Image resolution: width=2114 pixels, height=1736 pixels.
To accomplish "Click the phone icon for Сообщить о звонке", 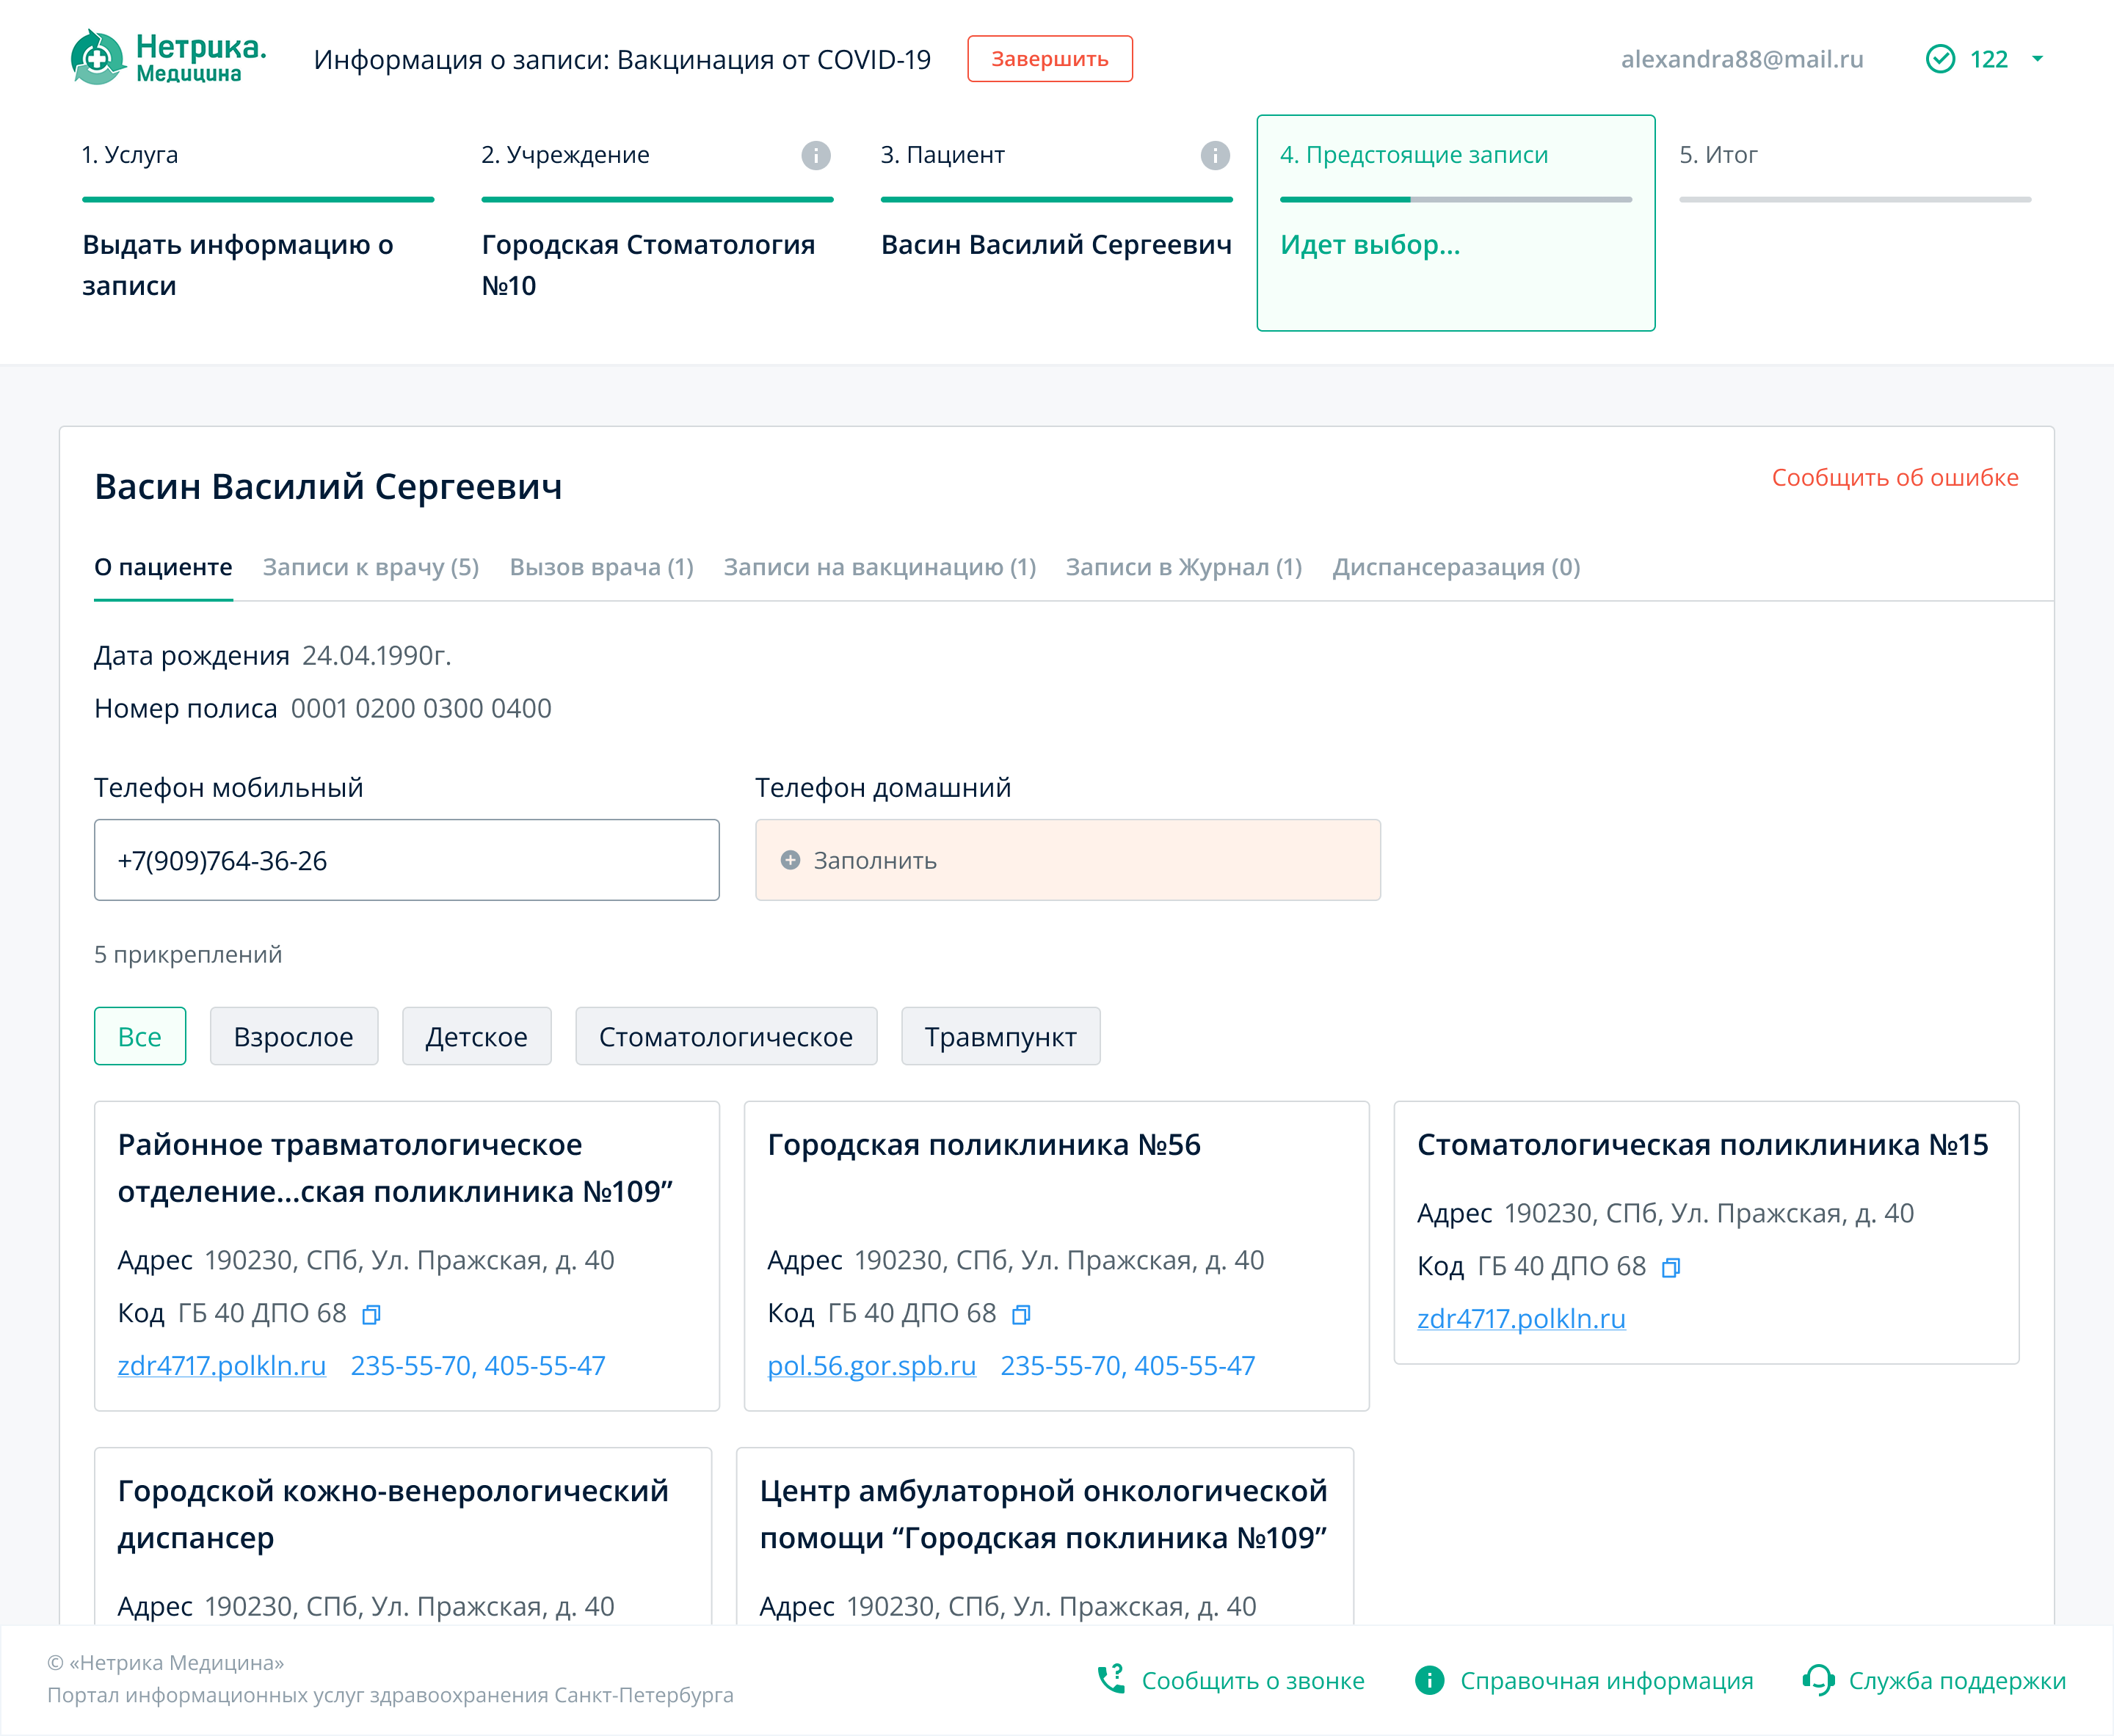I will (x=1111, y=1680).
